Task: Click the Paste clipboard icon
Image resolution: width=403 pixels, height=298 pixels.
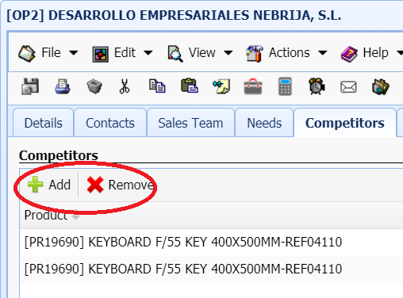Action: coord(190,86)
